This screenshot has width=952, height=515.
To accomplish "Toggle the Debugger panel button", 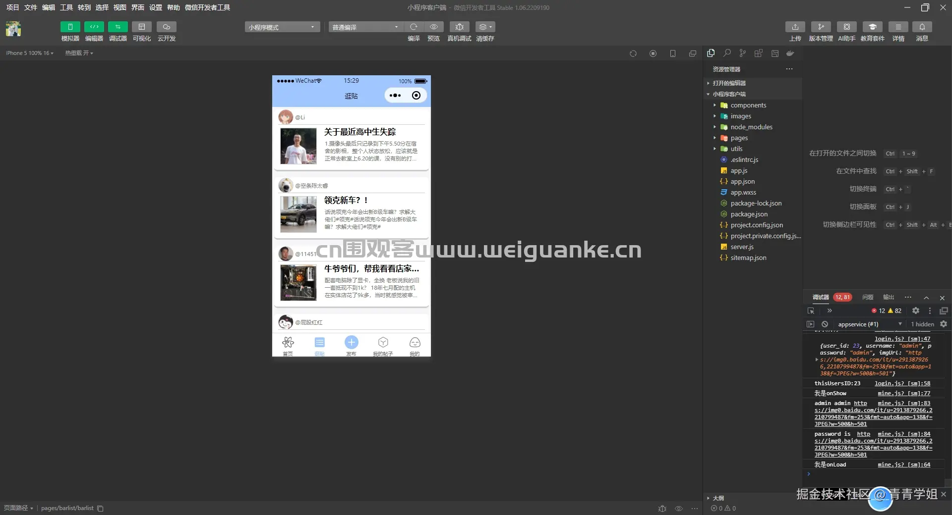I will (118, 27).
